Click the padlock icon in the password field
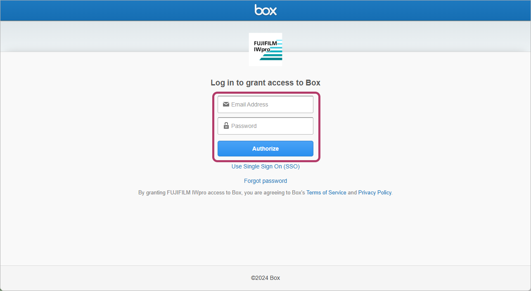This screenshot has height=291, width=531. pyautogui.click(x=226, y=125)
